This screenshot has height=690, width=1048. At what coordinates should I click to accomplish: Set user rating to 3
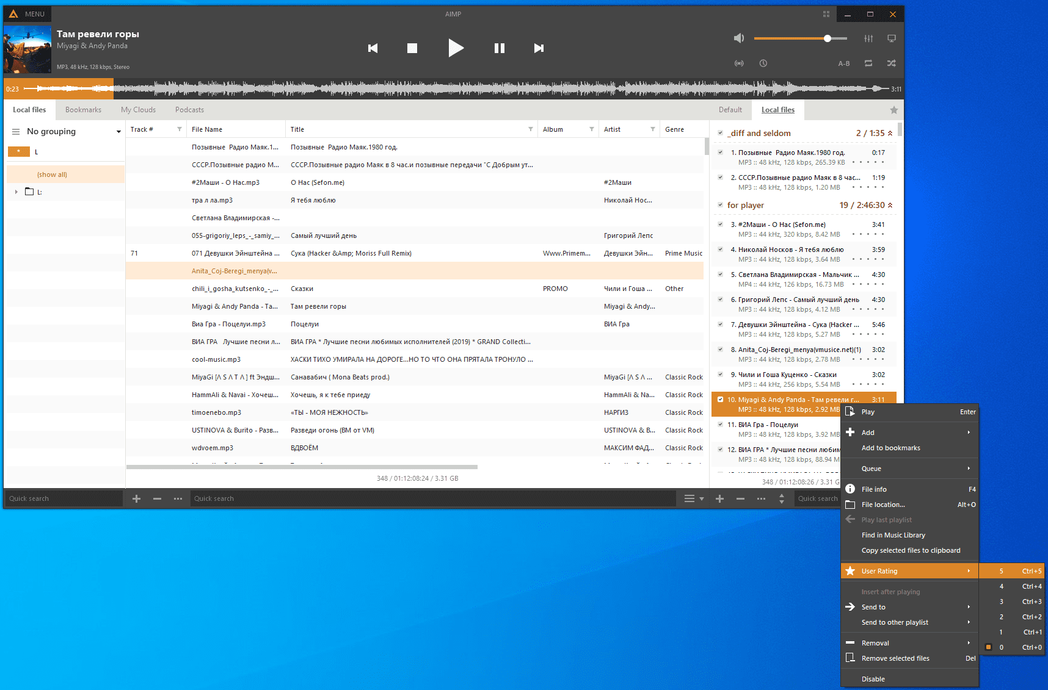point(1012,602)
